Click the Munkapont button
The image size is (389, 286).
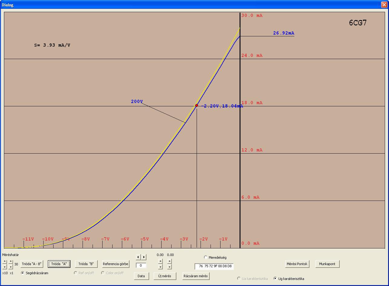pos(327,264)
